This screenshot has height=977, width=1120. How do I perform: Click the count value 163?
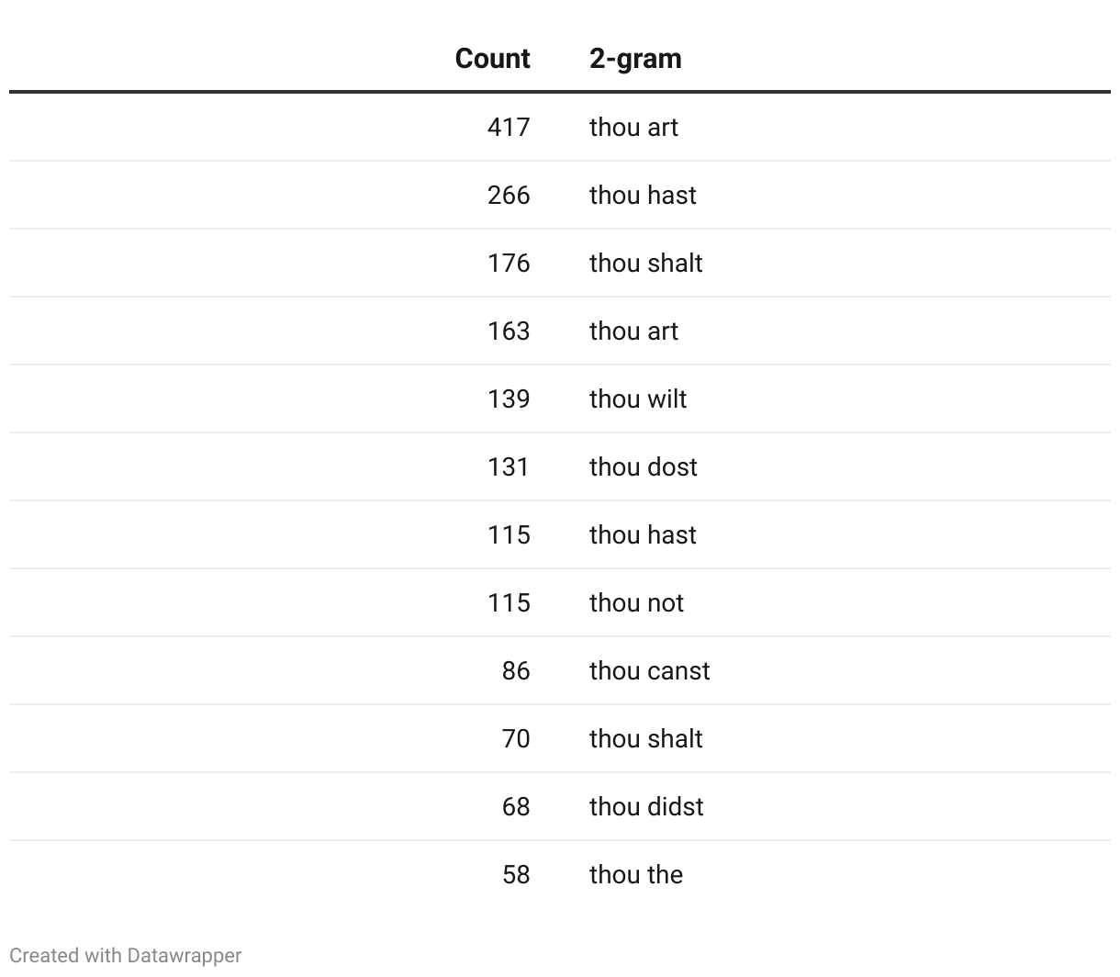tap(509, 331)
